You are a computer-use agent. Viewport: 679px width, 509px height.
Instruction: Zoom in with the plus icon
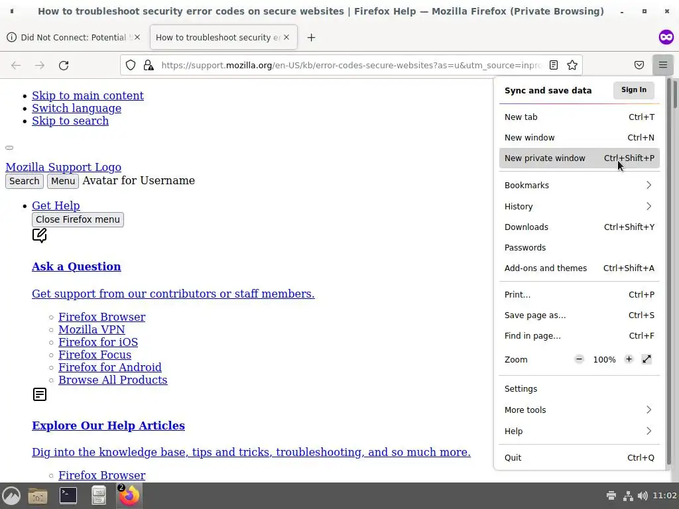629,359
